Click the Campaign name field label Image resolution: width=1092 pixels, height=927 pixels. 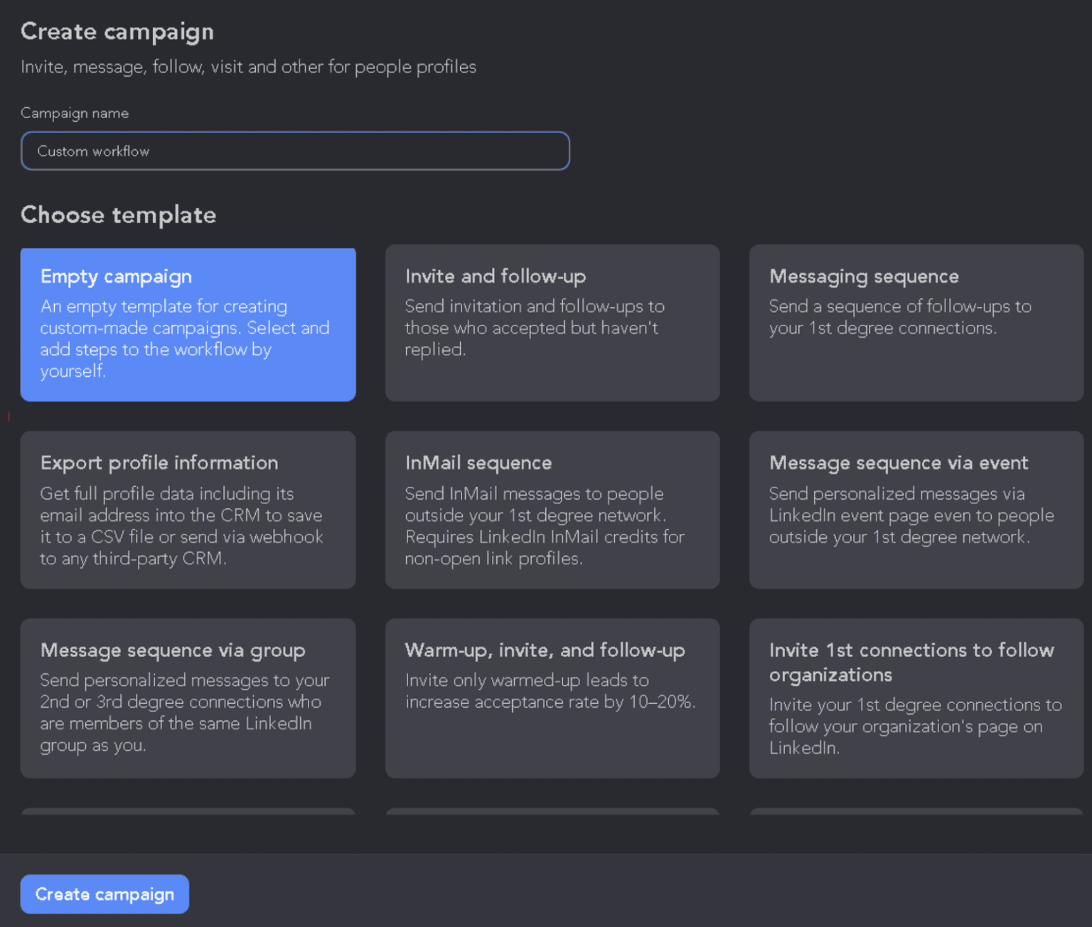pyautogui.click(x=75, y=113)
